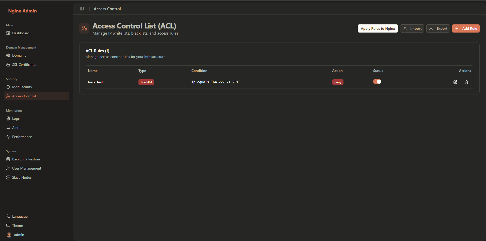Open the Language selector

click(x=20, y=216)
